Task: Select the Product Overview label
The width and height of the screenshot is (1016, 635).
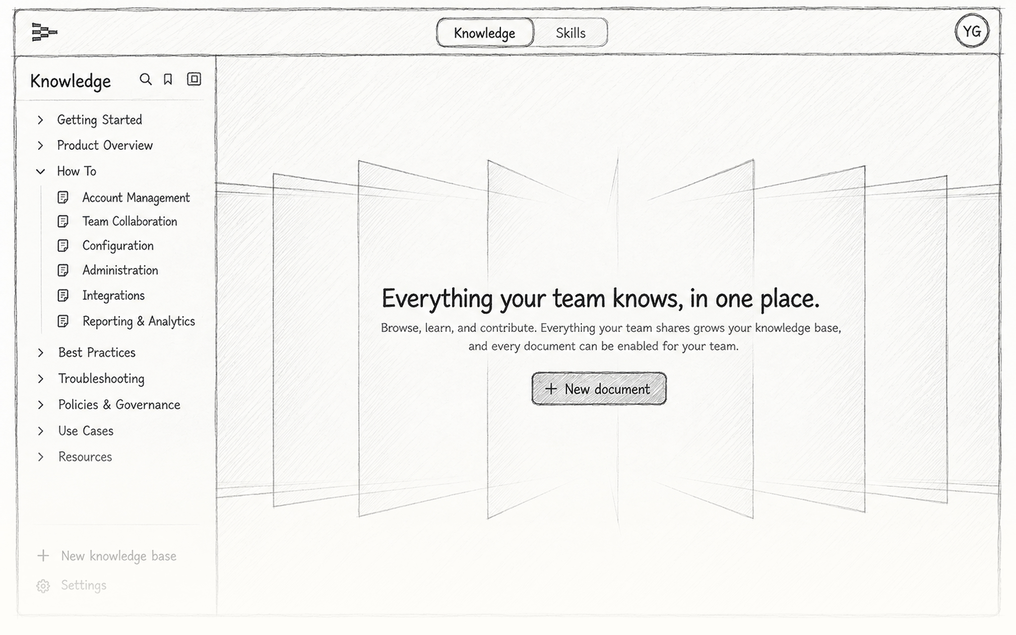Action: tap(105, 145)
